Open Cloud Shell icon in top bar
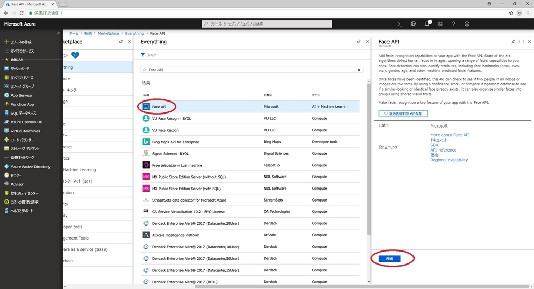Image resolution: width=534 pixels, height=289 pixels. 400,24
